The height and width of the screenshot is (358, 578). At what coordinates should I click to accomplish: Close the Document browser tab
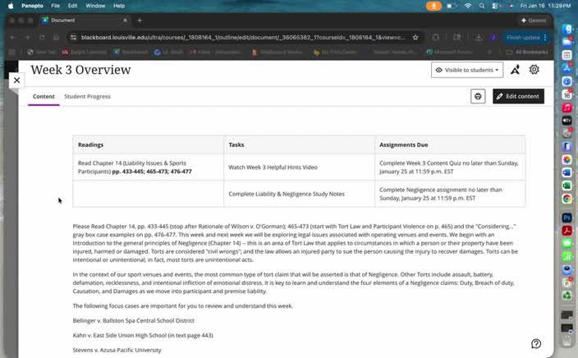click(126, 21)
